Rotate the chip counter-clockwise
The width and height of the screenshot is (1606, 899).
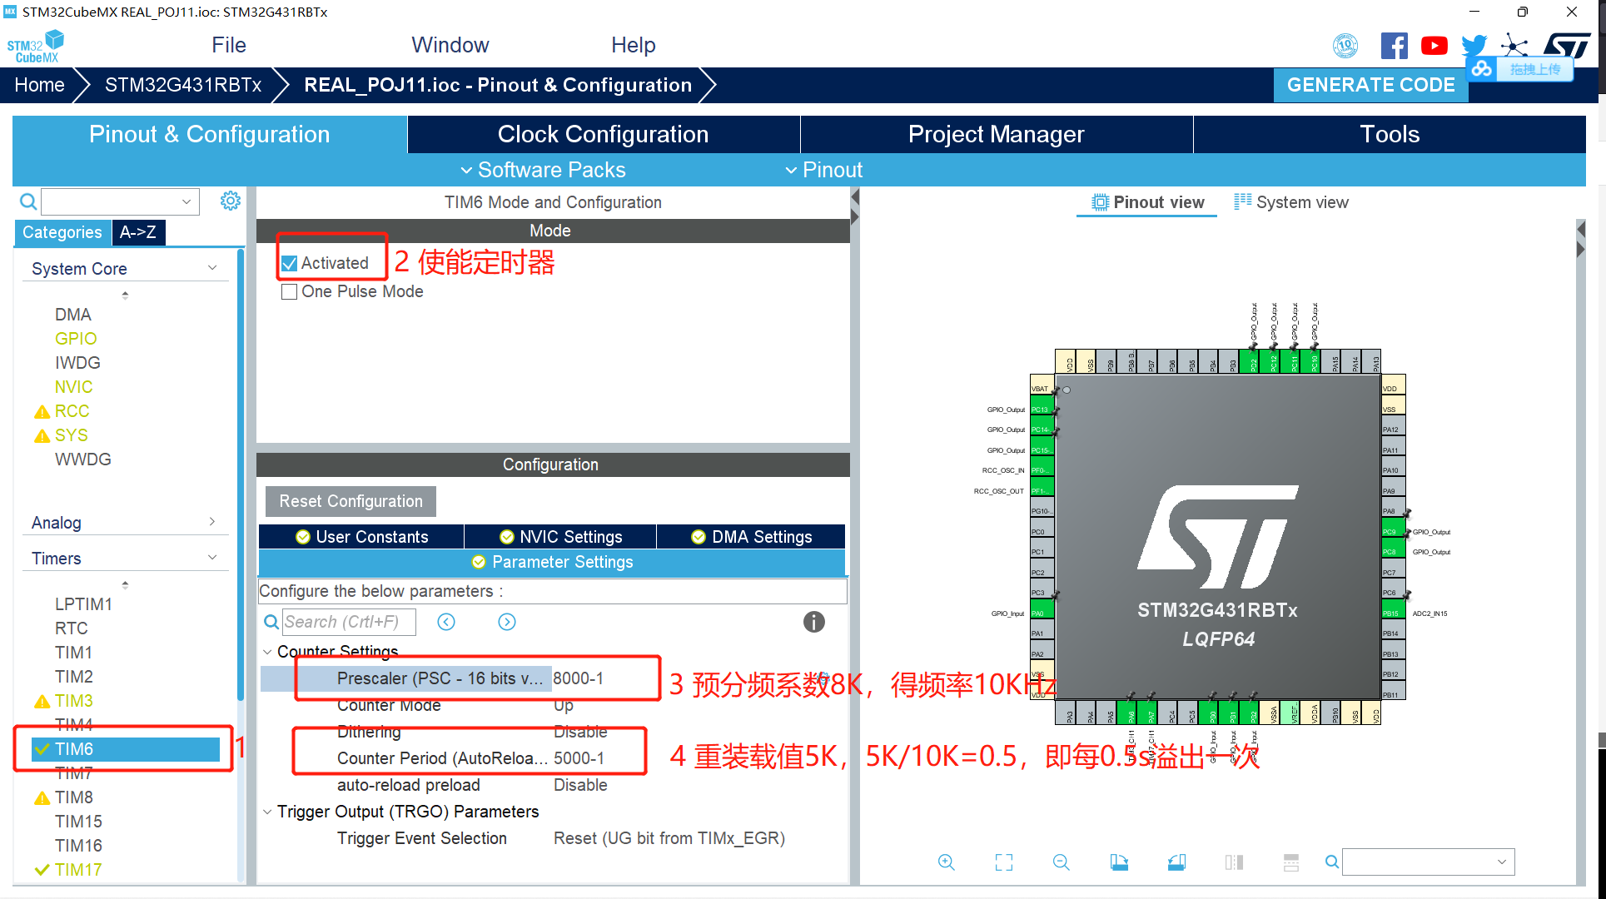tap(1176, 862)
